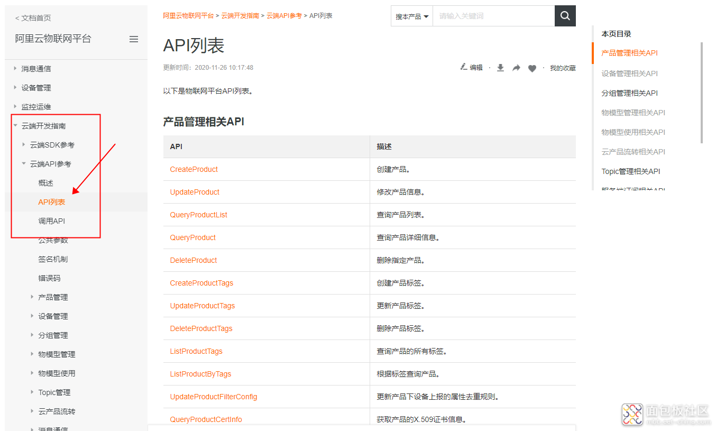Collapse the 云端开发指南 section
Screen dimensions: 716x431
click(x=15, y=126)
